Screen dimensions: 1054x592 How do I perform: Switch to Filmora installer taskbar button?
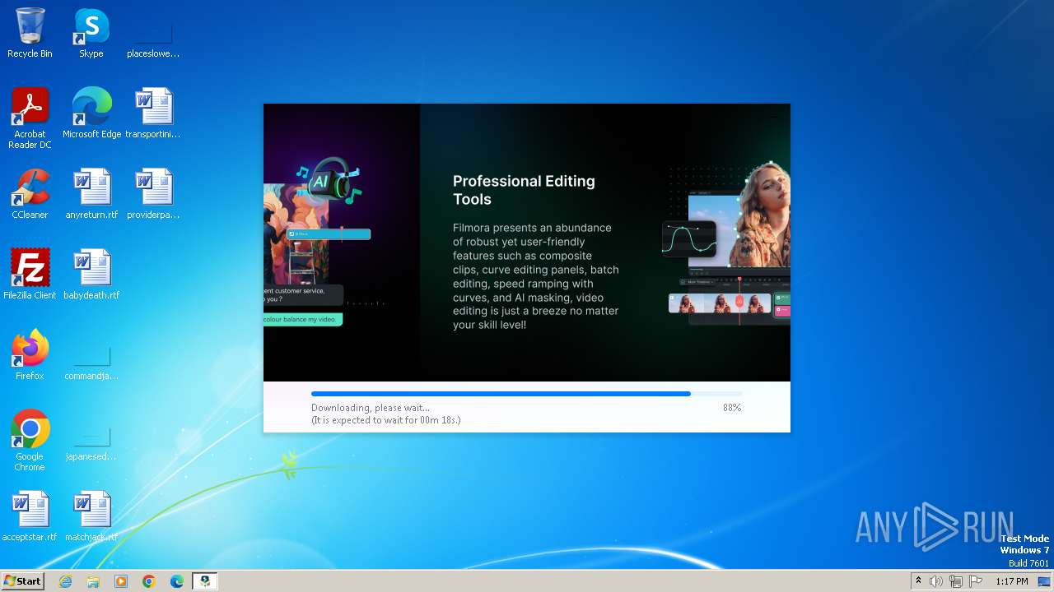(205, 581)
